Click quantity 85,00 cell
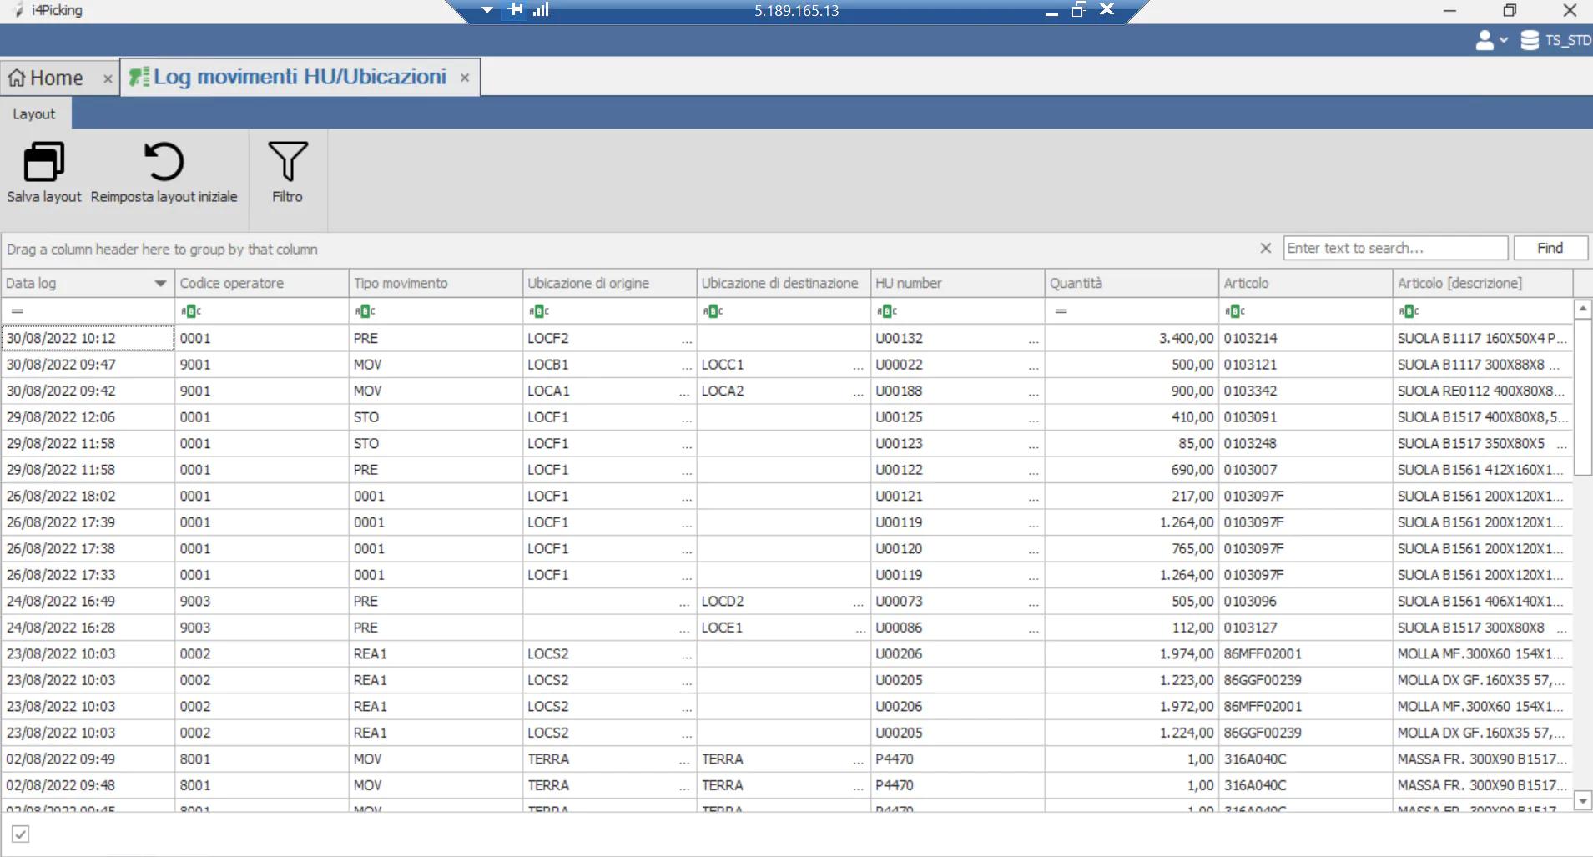The height and width of the screenshot is (857, 1593). click(x=1132, y=444)
